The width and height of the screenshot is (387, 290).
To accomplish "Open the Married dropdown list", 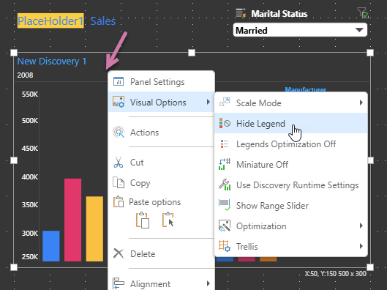I will [x=300, y=30].
